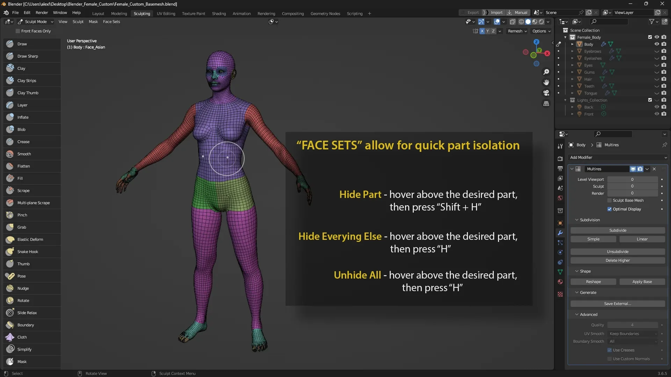Open the Face Sets menu
This screenshot has height=377, width=671.
[x=111, y=22]
